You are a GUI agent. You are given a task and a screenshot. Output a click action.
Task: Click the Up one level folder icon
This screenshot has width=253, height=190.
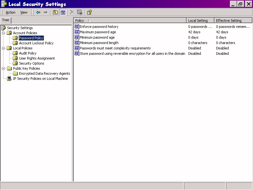point(55,12)
